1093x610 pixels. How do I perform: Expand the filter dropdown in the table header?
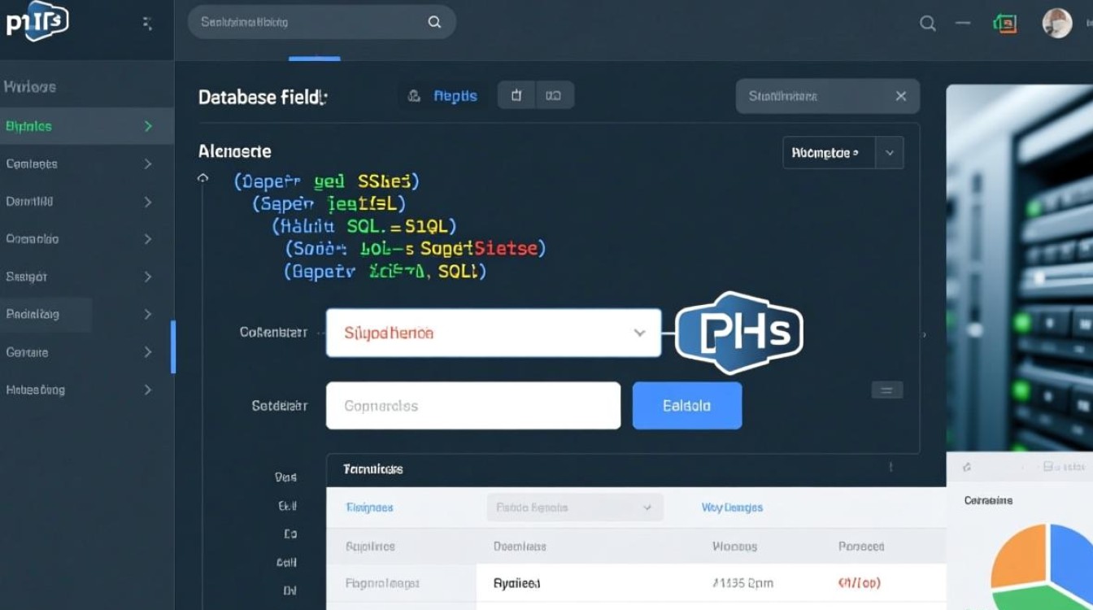(x=574, y=507)
